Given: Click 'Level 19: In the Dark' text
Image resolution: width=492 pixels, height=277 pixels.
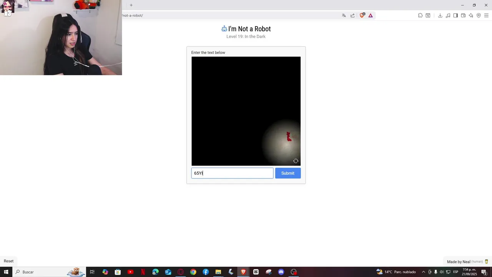Looking at the screenshot, I should (246, 37).
